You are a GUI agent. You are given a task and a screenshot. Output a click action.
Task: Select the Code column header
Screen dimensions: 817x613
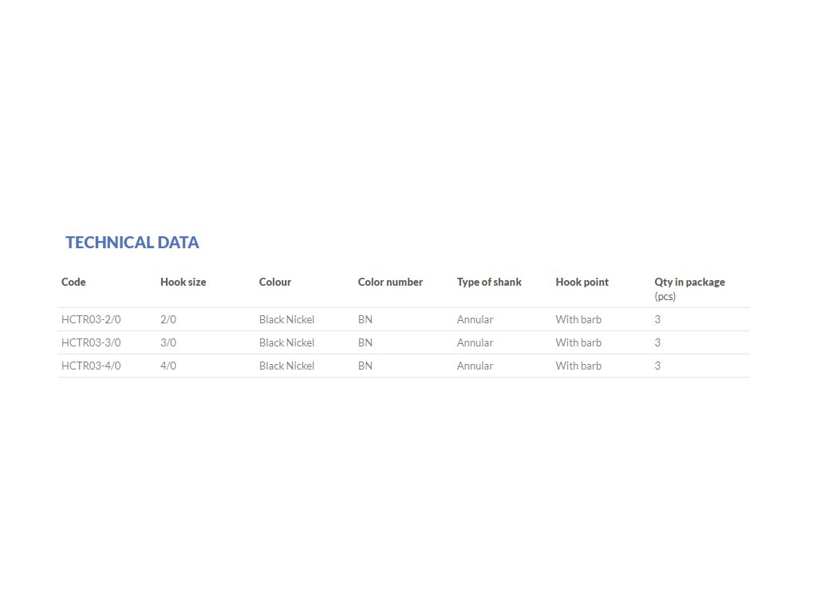73,282
